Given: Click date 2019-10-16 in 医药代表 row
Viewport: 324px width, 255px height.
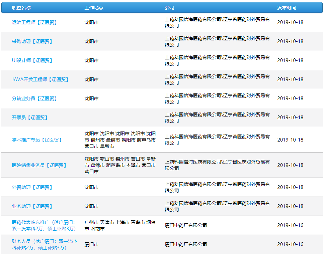Looking at the screenshot, I should tap(290, 225).
